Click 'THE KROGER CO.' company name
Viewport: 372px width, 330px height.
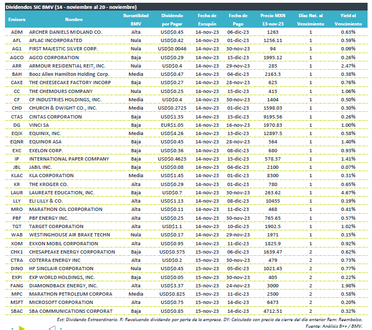pyautogui.click(x=49, y=184)
